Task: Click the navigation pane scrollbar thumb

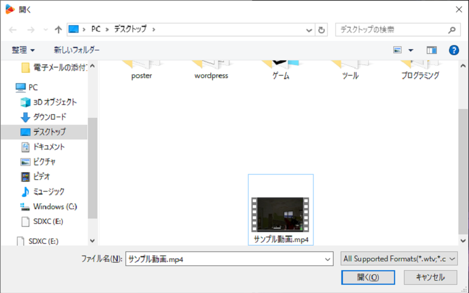Action: pyautogui.click(x=93, y=168)
